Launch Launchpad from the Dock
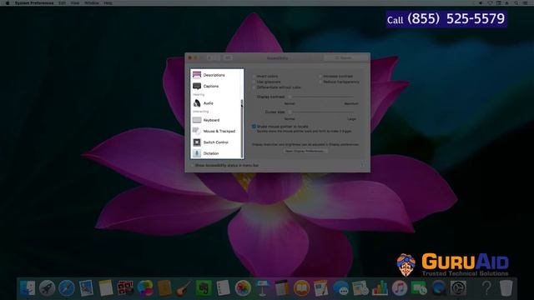The width and height of the screenshot is (534, 300). (47, 287)
